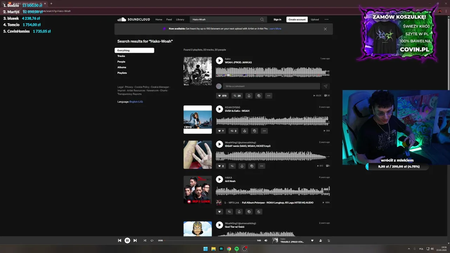Add Aril Noah playlist to next up
Viewport: 450px width, 253px height.
pyautogui.click(x=259, y=212)
